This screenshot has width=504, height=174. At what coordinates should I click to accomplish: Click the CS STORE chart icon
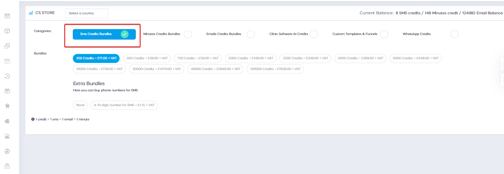coord(31,13)
